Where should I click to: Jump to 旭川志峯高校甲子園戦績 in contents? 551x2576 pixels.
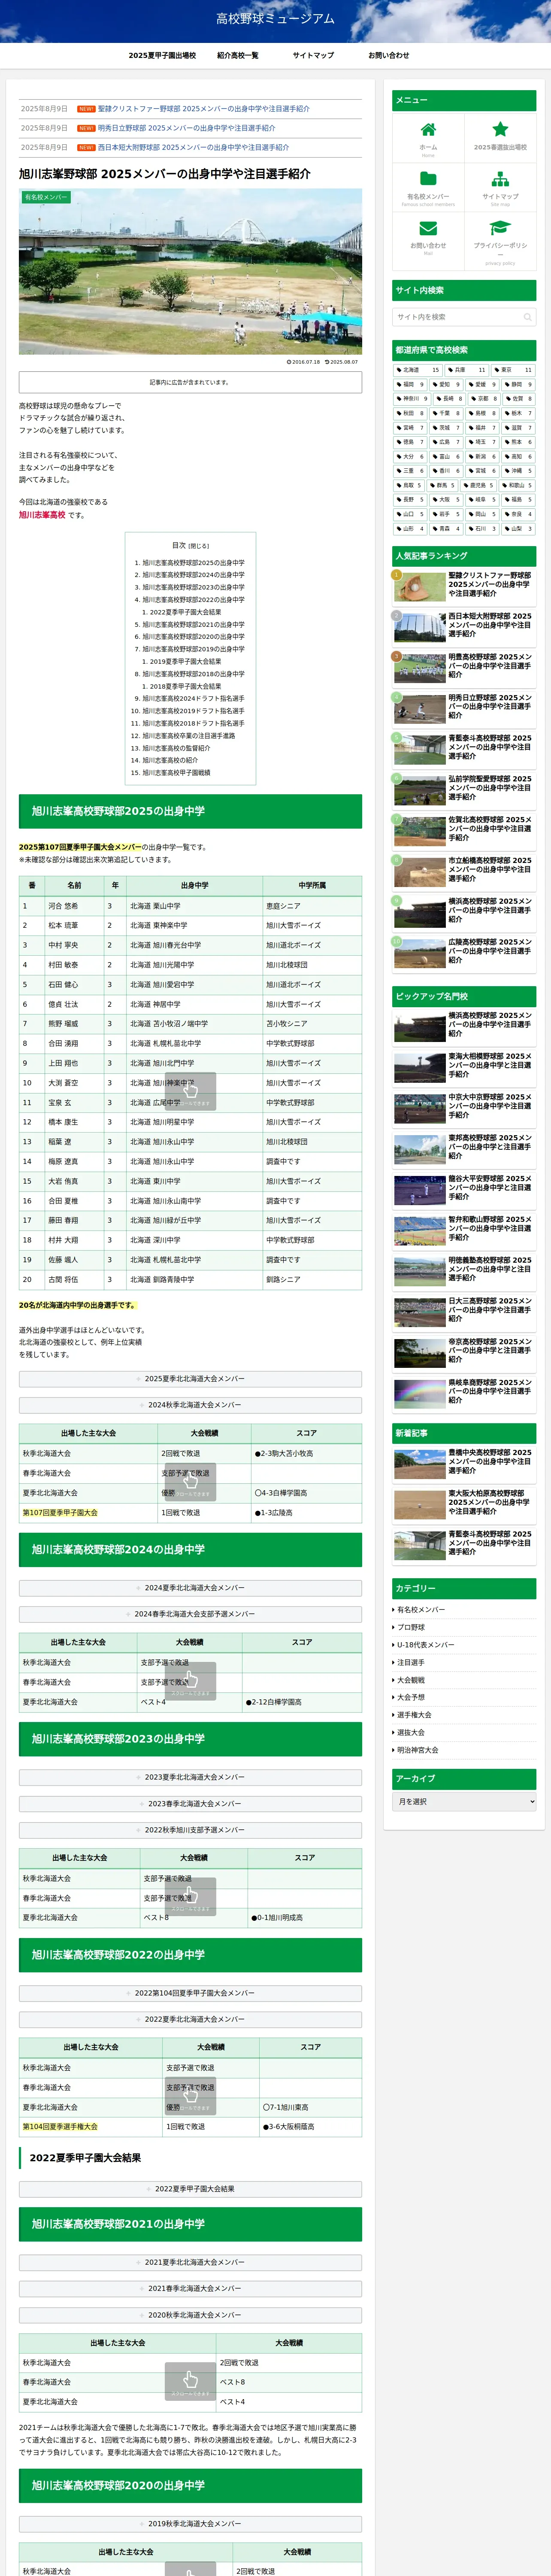pyautogui.click(x=176, y=772)
